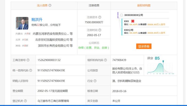Click help icon next to 注册资本
Screen dimensions: 187x106
point(100,17)
